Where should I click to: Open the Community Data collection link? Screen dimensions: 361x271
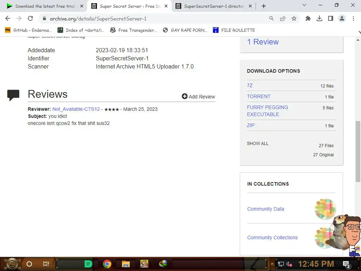(x=265, y=209)
